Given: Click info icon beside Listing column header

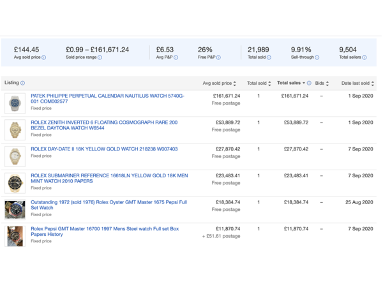Looking at the screenshot, I should (23, 83).
